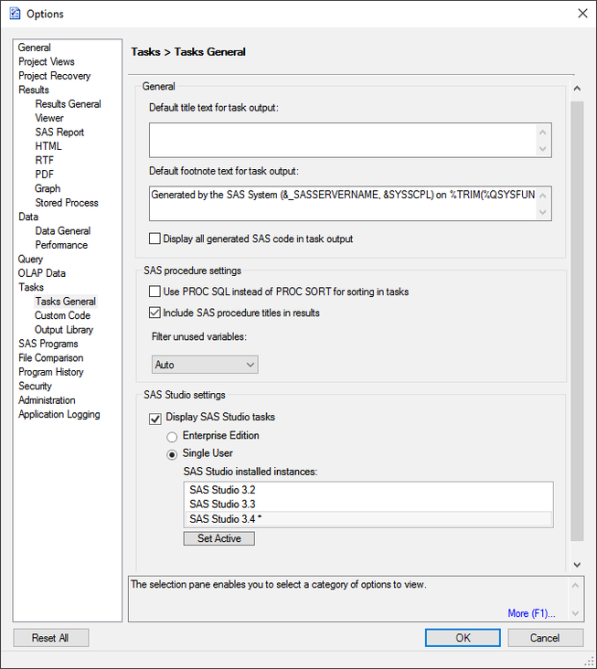
Task: Click help description scroll down arrow
Action: (575, 613)
